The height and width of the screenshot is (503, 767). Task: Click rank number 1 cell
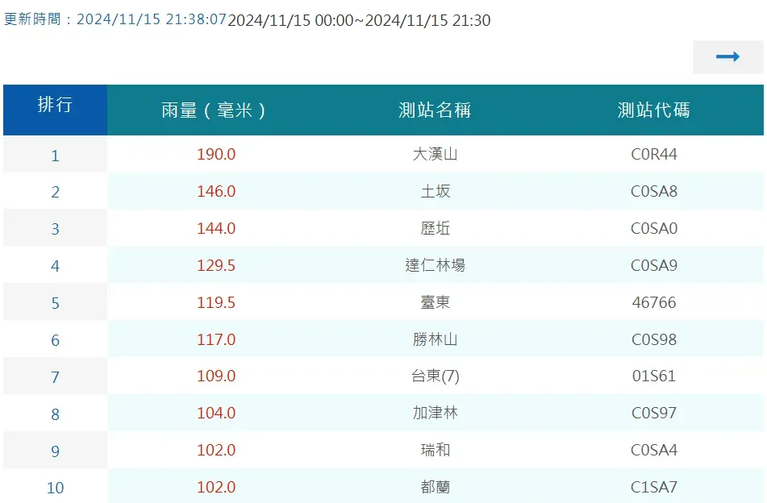56,155
